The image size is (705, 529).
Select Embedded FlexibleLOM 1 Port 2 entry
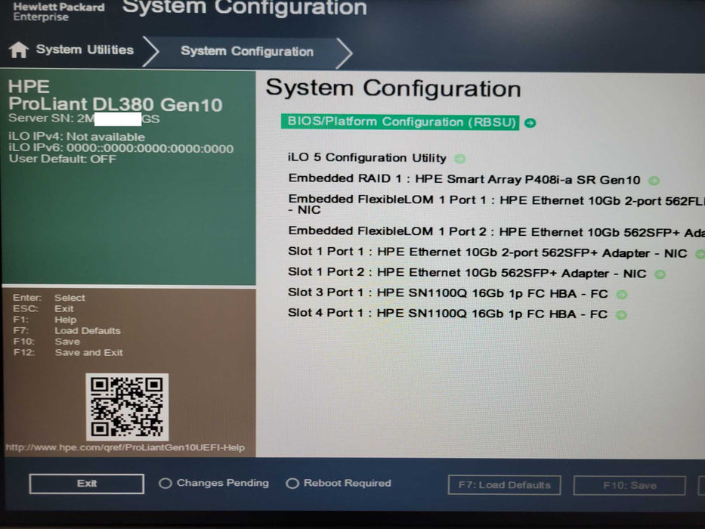pyautogui.click(x=496, y=232)
